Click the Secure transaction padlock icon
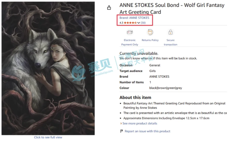Image resolution: width=234 pixels, height=143 pixels. 170,32
